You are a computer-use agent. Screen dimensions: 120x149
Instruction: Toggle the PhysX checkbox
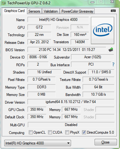tap(67, 132)
